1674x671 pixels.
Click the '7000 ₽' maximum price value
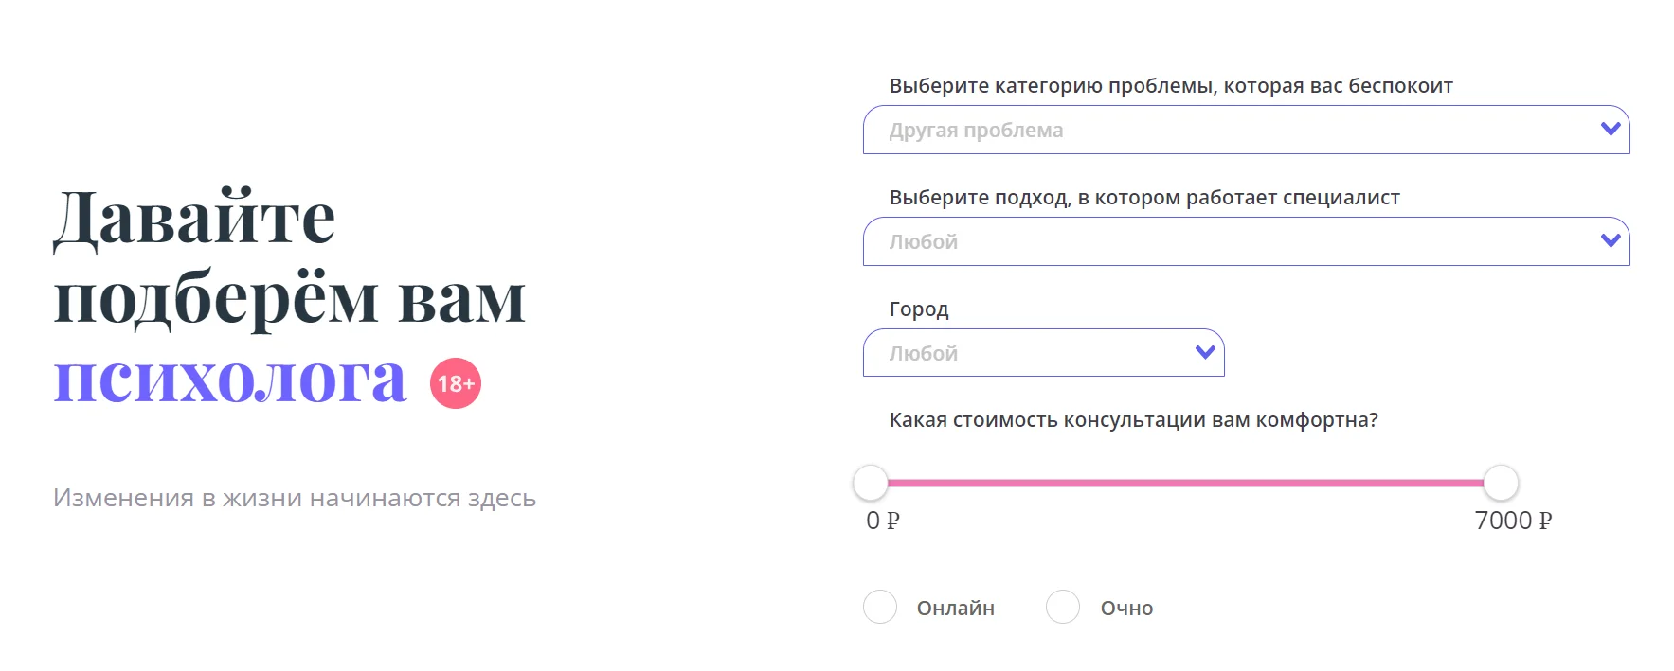[x=1513, y=521]
